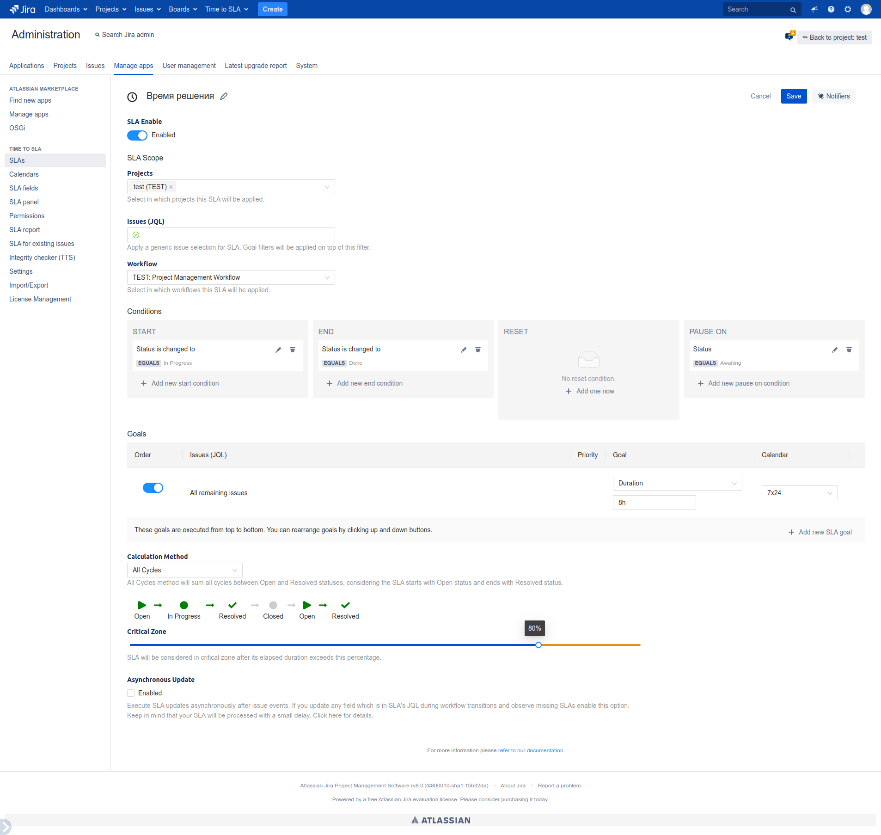Click Add one now reset condition
This screenshot has width=881, height=835.
tap(590, 391)
